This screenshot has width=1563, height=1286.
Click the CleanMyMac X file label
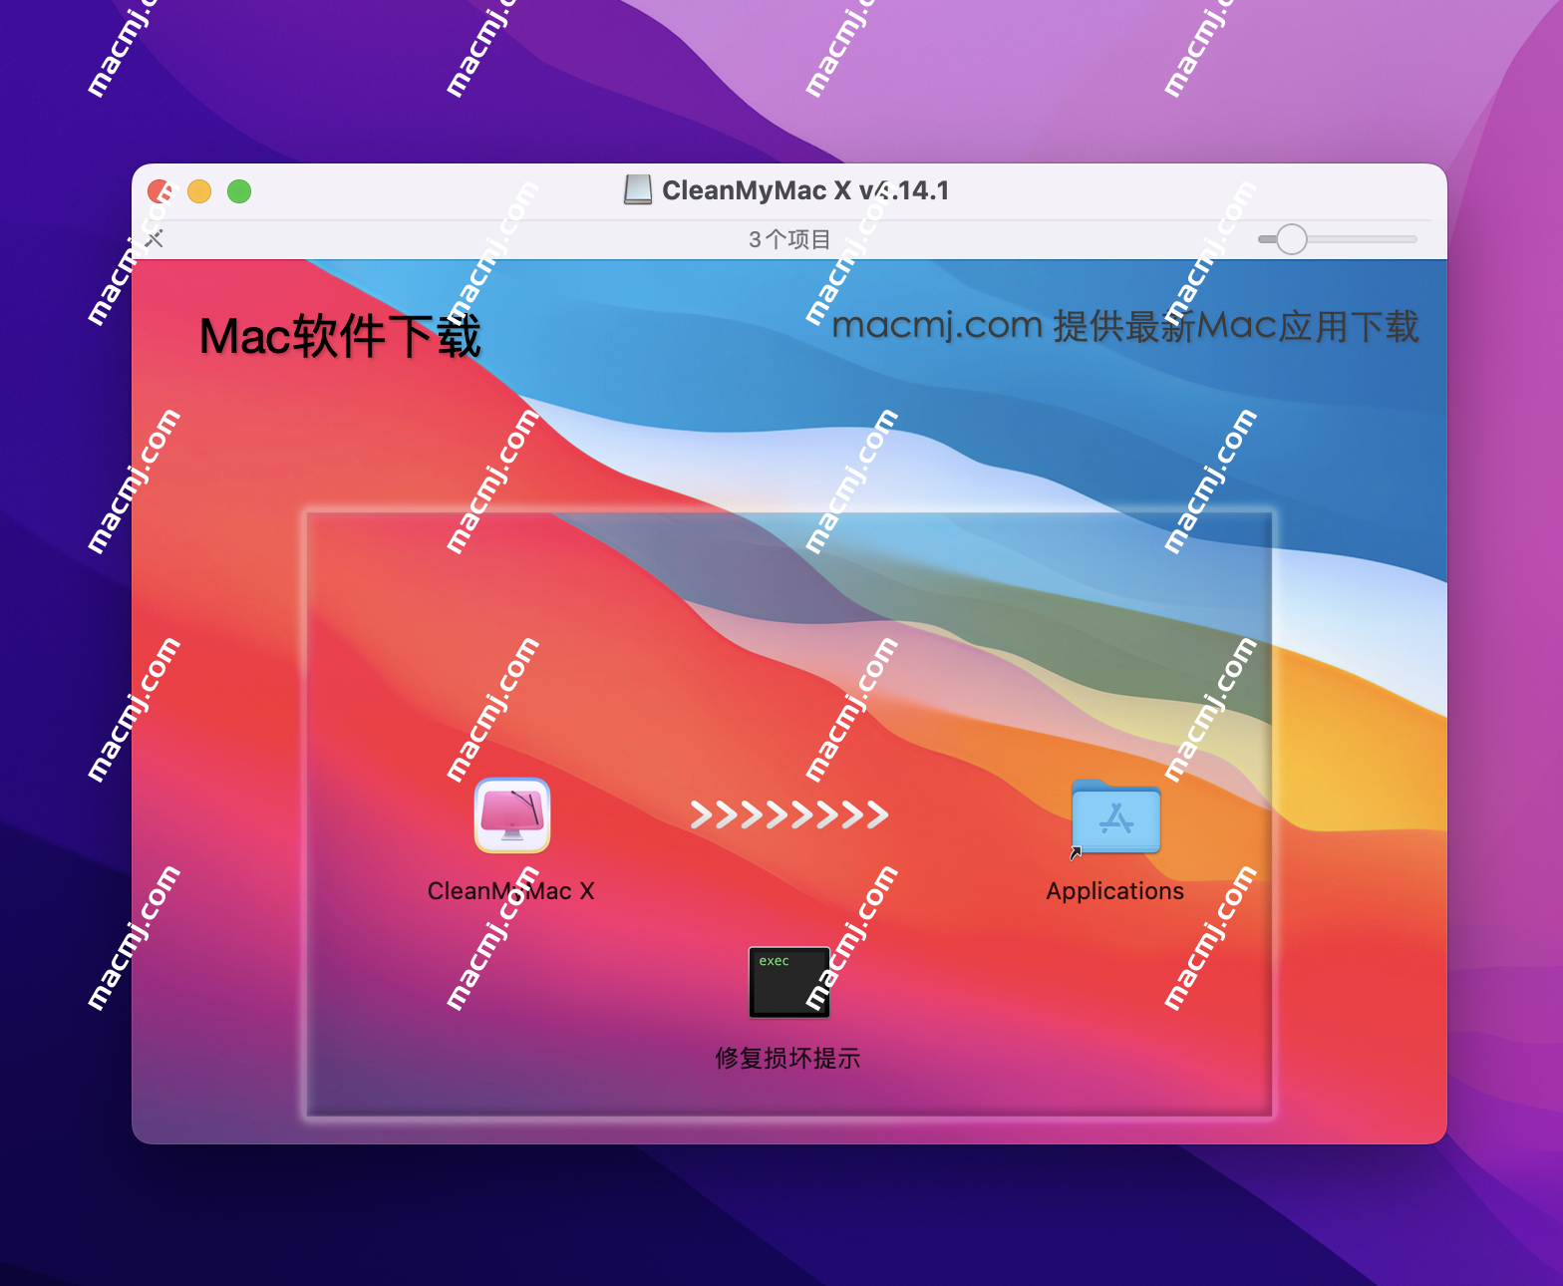coord(511,891)
